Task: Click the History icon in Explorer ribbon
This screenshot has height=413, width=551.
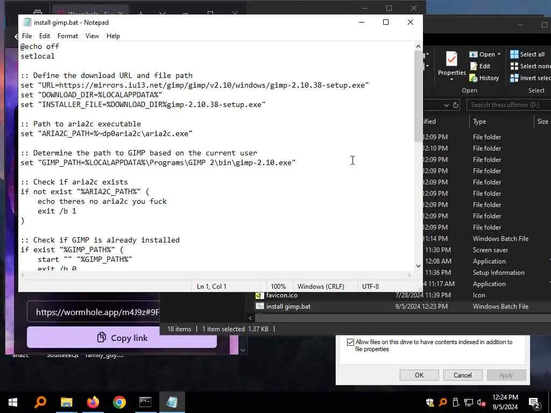Action: coord(474,78)
